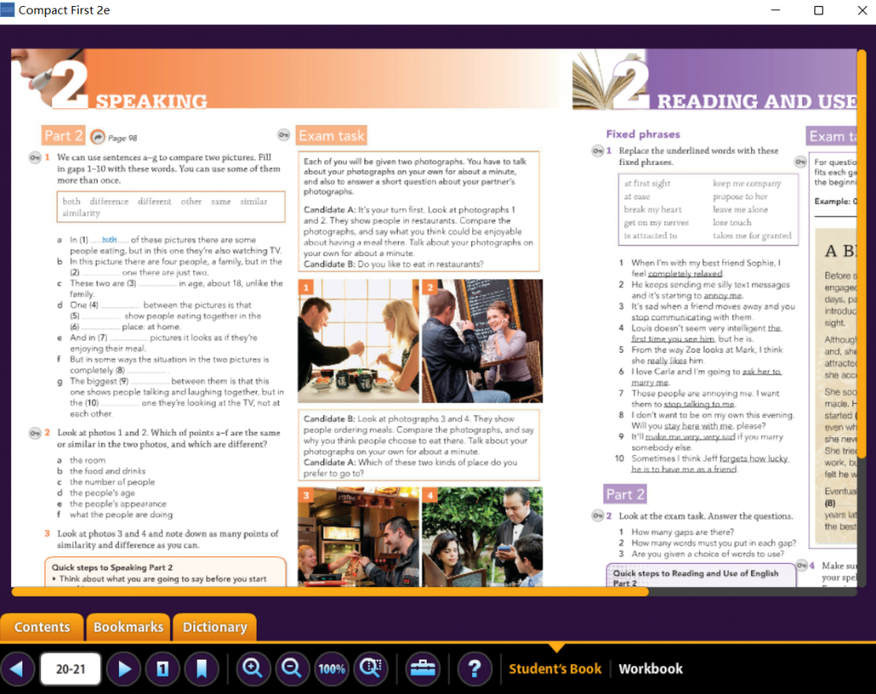Open the Bookmarks tab
The height and width of the screenshot is (694, 876).
pos(128,627)
